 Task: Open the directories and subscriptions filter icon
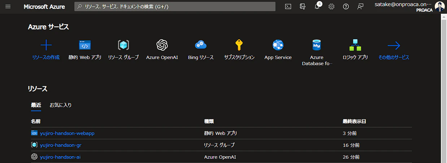[x=303, y=6]
